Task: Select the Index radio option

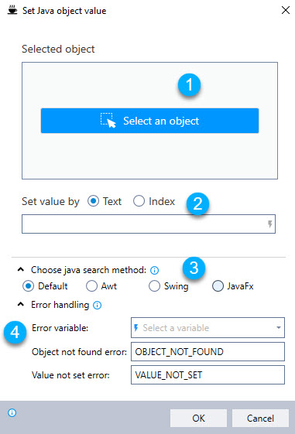Action: click(154, 201)
